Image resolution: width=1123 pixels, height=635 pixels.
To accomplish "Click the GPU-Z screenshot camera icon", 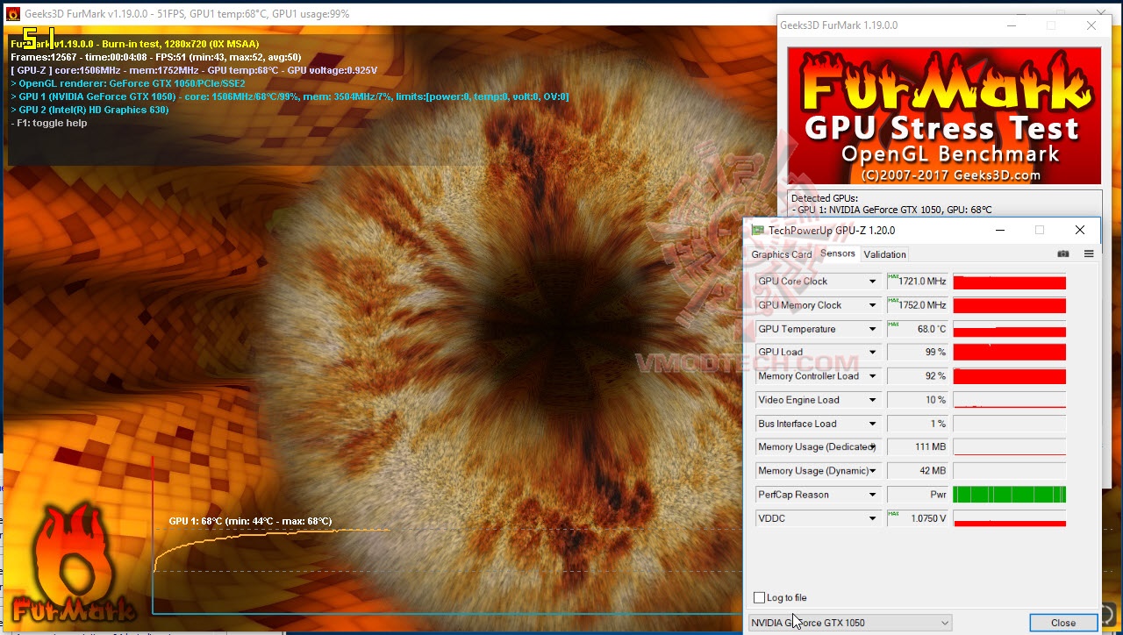I will click(1063, 254).
